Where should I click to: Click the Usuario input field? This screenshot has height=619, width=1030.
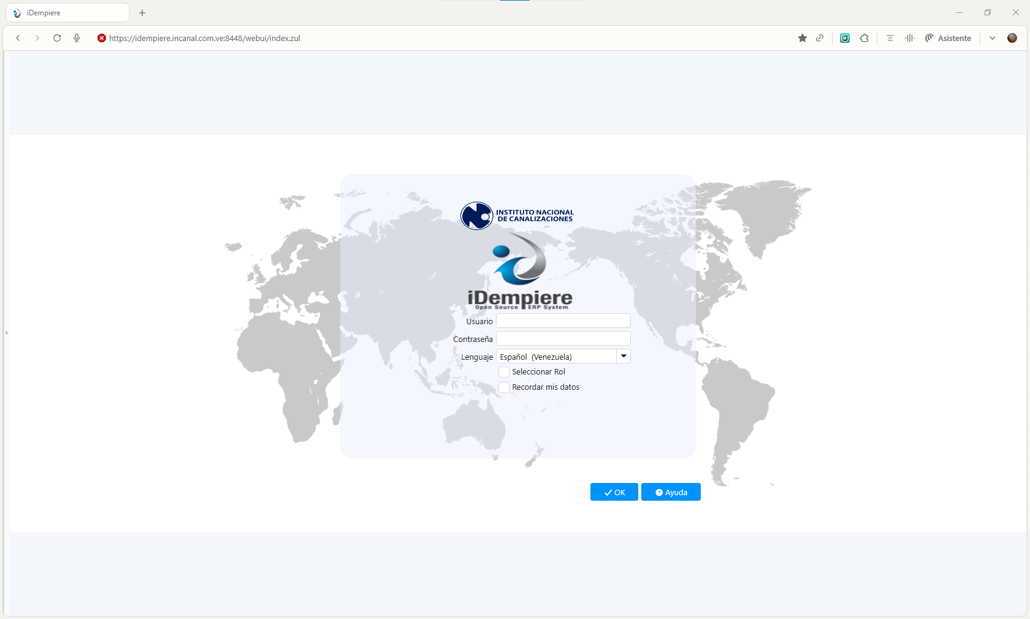pyautogui.click(x=563, y=321)
